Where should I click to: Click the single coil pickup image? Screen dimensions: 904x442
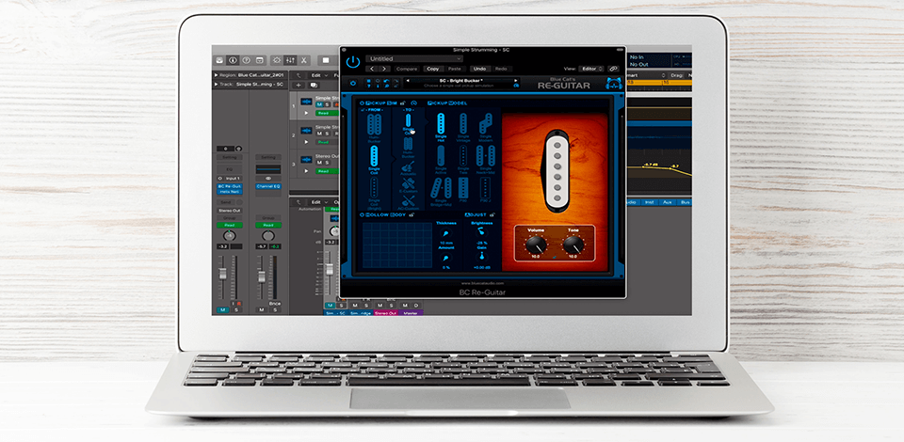[x=557, y=171]
